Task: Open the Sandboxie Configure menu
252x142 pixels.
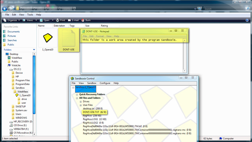Action: [105, 83]
